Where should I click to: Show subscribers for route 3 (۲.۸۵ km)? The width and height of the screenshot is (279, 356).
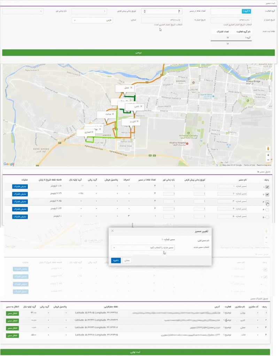coord(20,201)
